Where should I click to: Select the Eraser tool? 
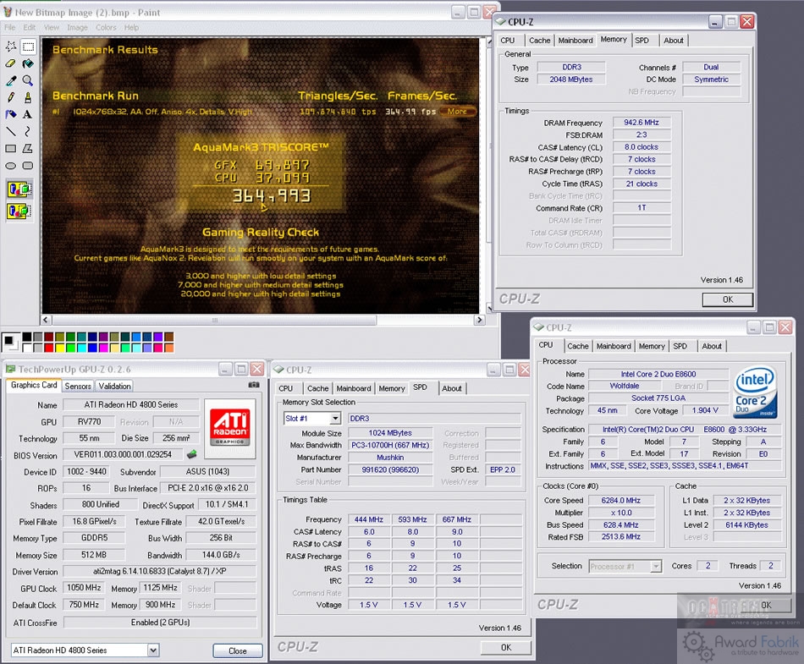(x=11, y=63)
